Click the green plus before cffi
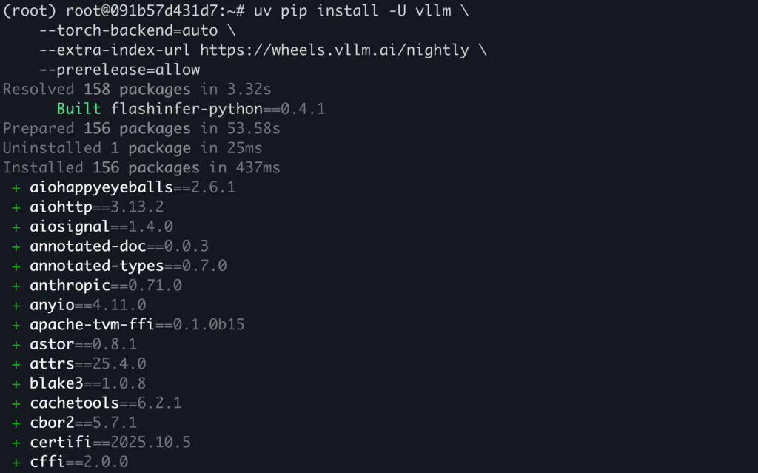Image resolution: width=758 pixels, height=473 pixels. (x=16, y=463)
